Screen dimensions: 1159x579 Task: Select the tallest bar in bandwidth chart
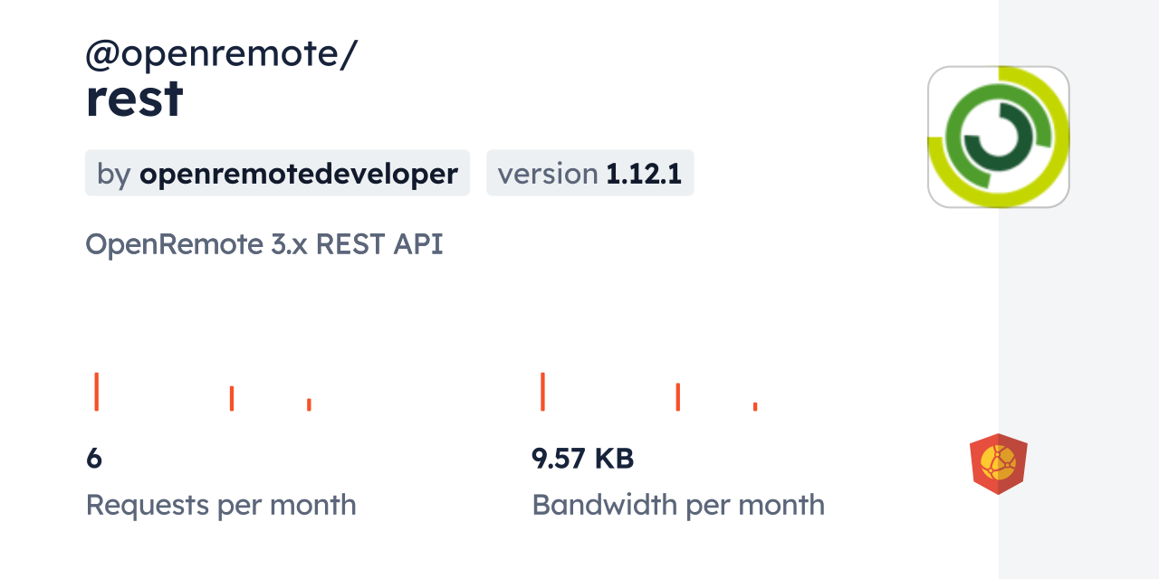(542, 391)
